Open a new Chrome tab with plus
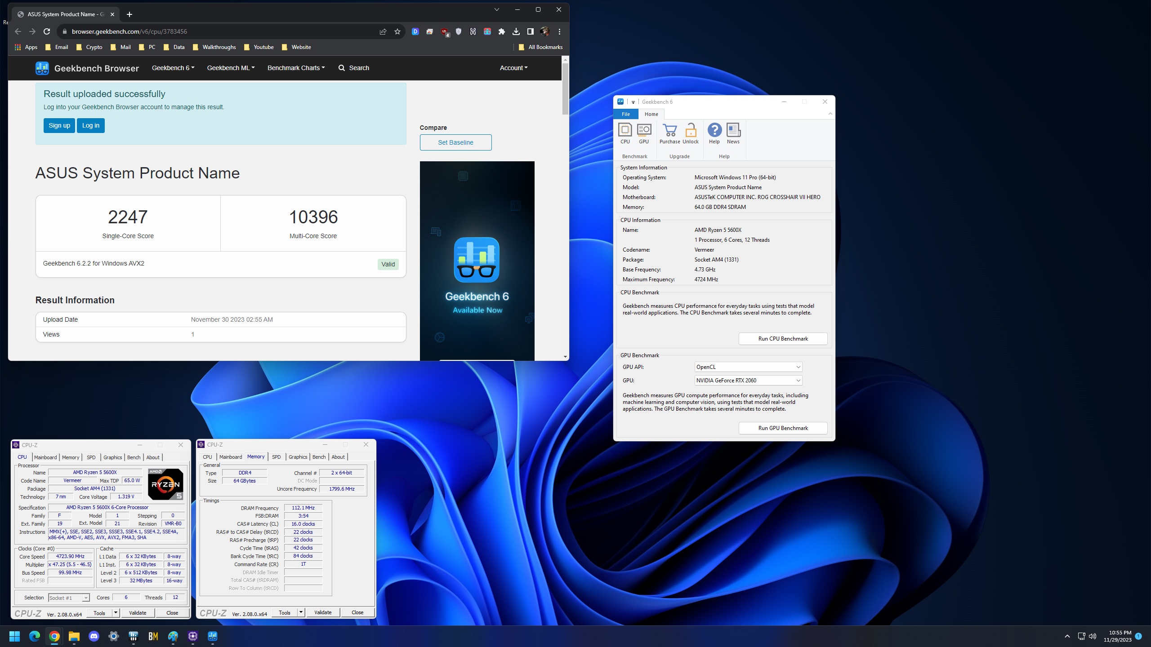Screen dimensions: 1151x647 coord(129,14)
